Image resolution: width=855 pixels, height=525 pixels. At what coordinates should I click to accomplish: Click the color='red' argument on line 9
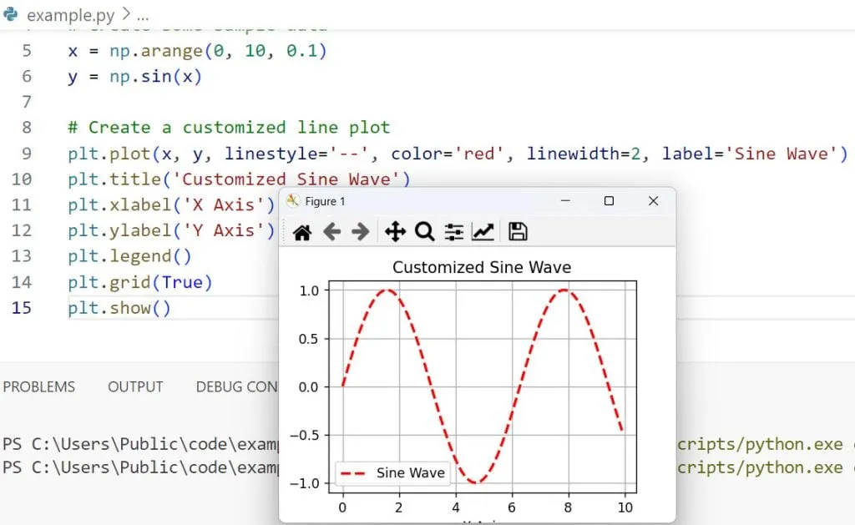(x=446, y=154)
